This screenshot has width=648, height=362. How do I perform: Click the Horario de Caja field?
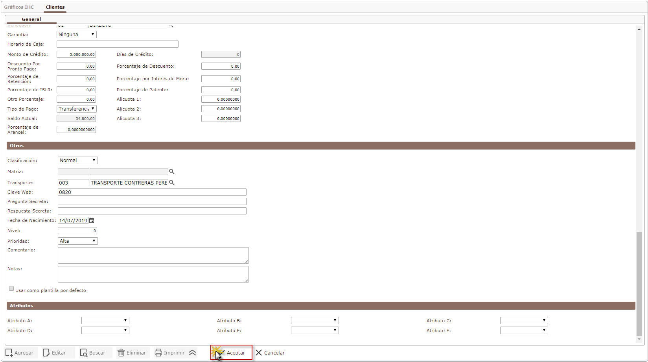[118, 44]
